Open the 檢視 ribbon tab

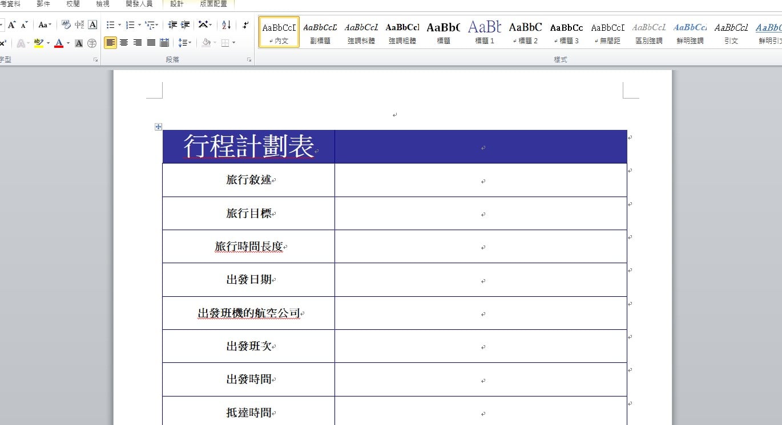point(103,4)
